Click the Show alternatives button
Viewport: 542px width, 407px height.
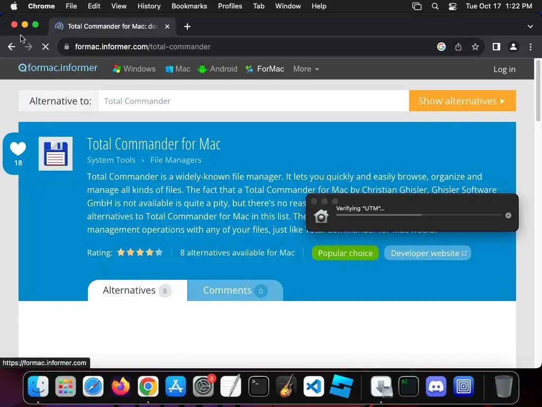[462, 101]
